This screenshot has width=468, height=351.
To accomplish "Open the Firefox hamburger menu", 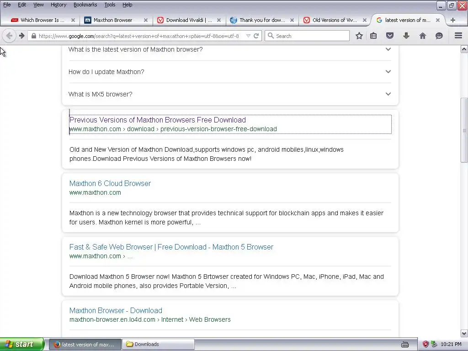I will pos(458,36).
